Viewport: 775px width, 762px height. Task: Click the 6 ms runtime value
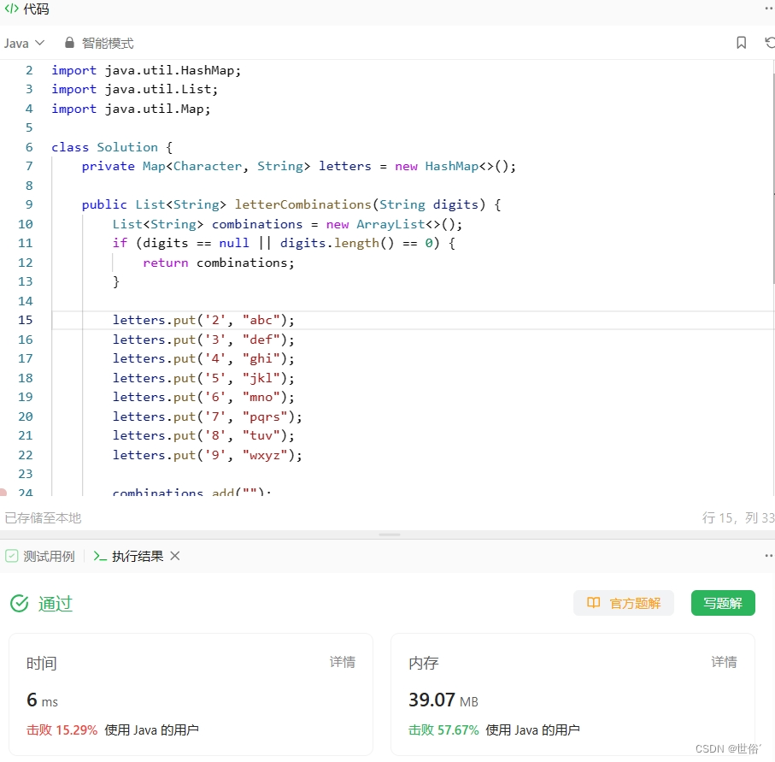coord(42,700)
